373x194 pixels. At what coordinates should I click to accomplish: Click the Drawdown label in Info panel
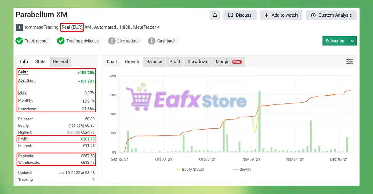[x=28, y=109]
